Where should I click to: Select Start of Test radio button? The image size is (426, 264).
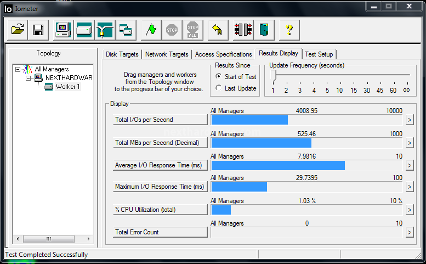pos(218,76)
